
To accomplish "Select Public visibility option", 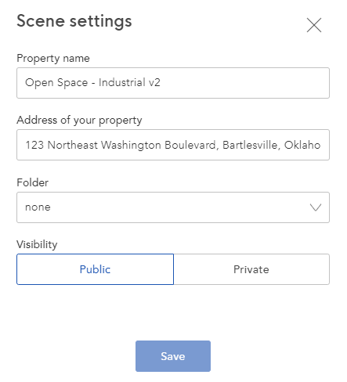I will (95, 269).
